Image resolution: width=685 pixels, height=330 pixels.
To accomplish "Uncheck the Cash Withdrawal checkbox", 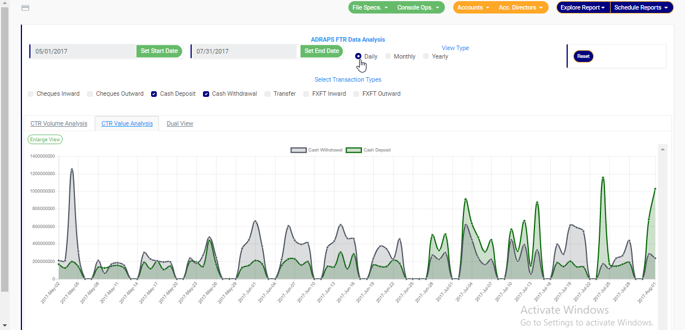I will (206, 94).
